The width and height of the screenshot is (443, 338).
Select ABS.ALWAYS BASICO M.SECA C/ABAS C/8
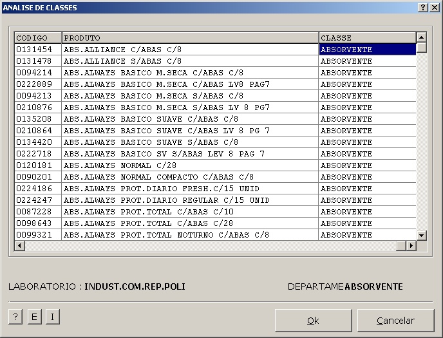click(190, 73)
